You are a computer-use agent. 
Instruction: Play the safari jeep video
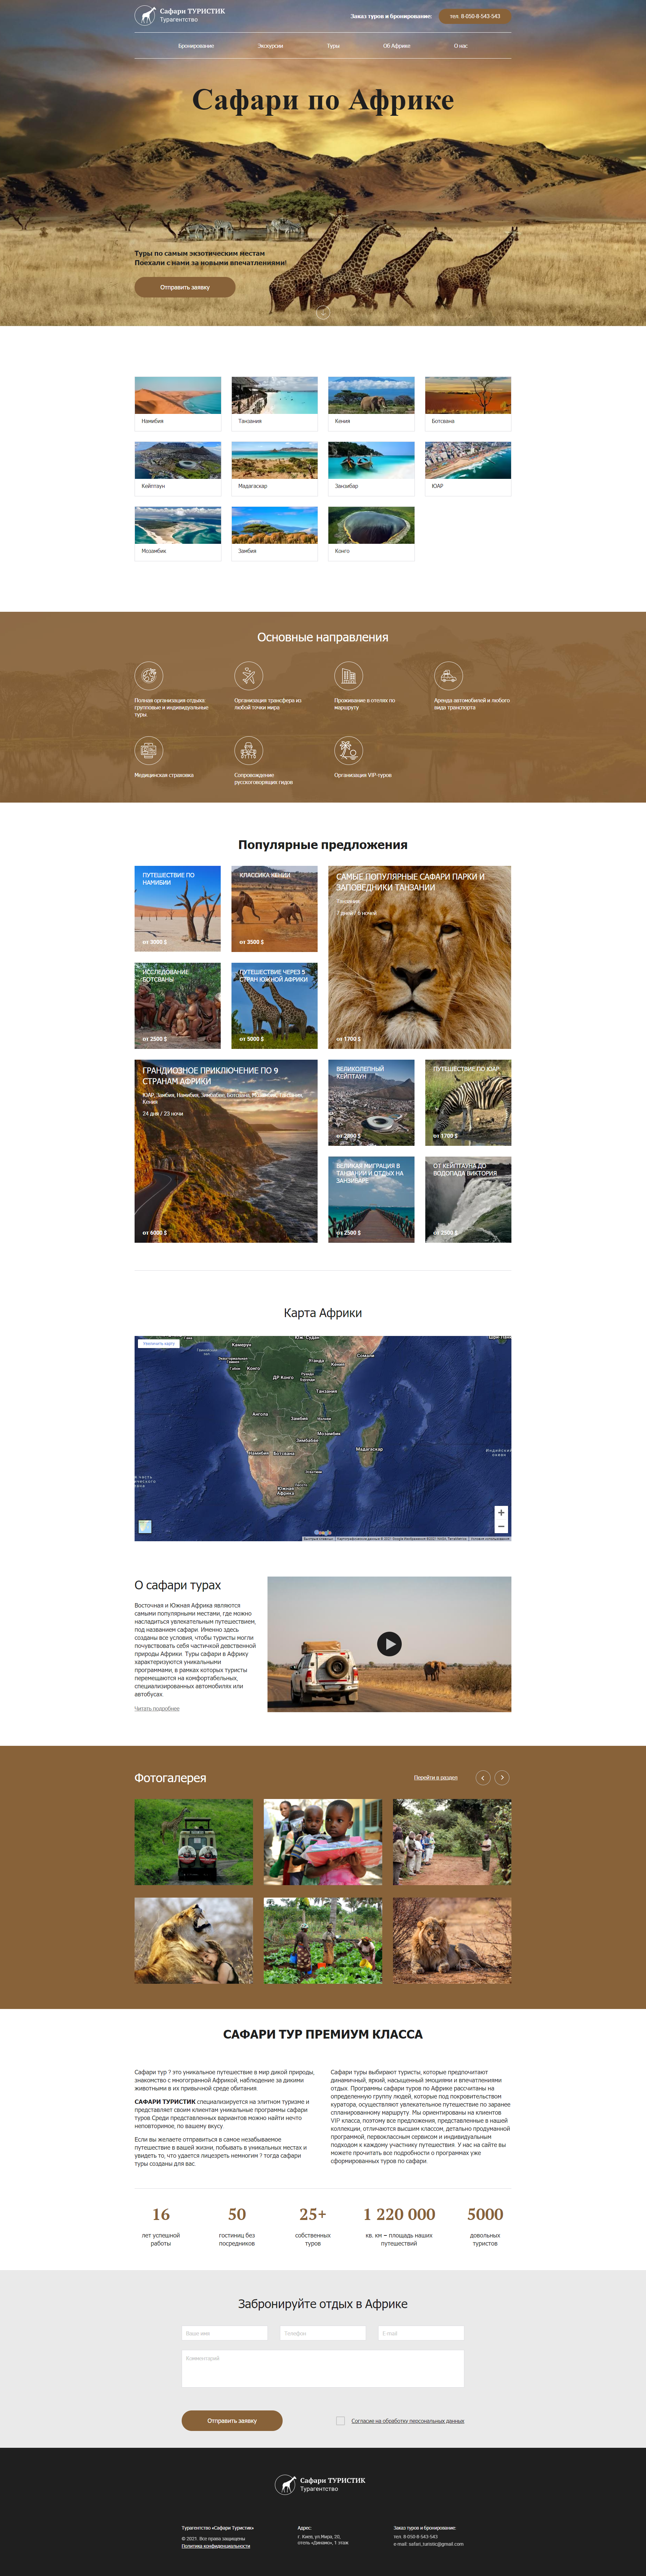click(389, 1643)
